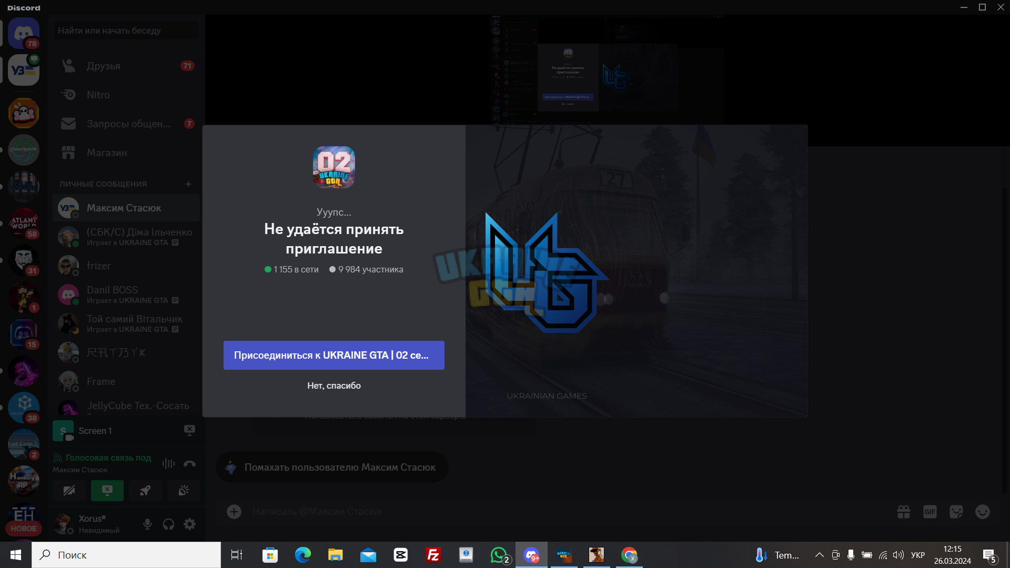Toggle microphone mute in user panel

tap(147, 524)
